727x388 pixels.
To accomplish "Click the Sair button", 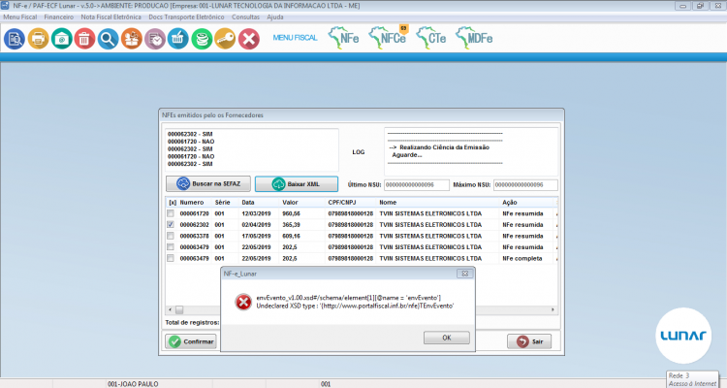I will tap(529, 341).
